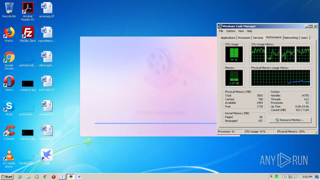320x180 pixels.
Task: Open Acrobat Reader DC shortcut
Action: [x=28, y=11]
